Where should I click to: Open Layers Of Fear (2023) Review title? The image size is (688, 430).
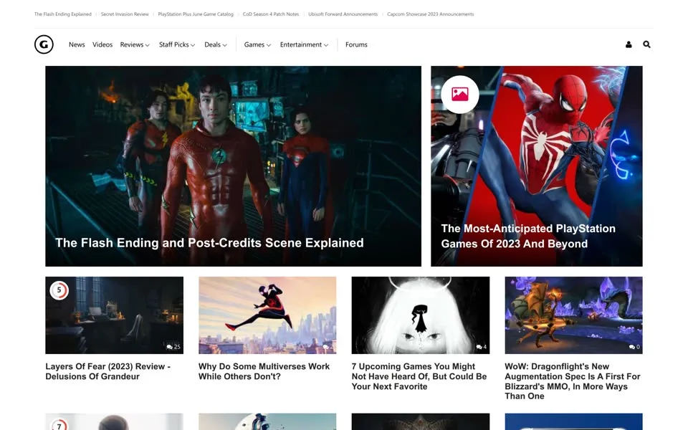(108, 371)
